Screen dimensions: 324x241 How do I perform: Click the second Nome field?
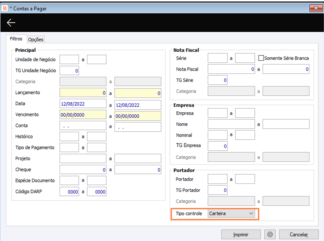(x=286, y=124)
